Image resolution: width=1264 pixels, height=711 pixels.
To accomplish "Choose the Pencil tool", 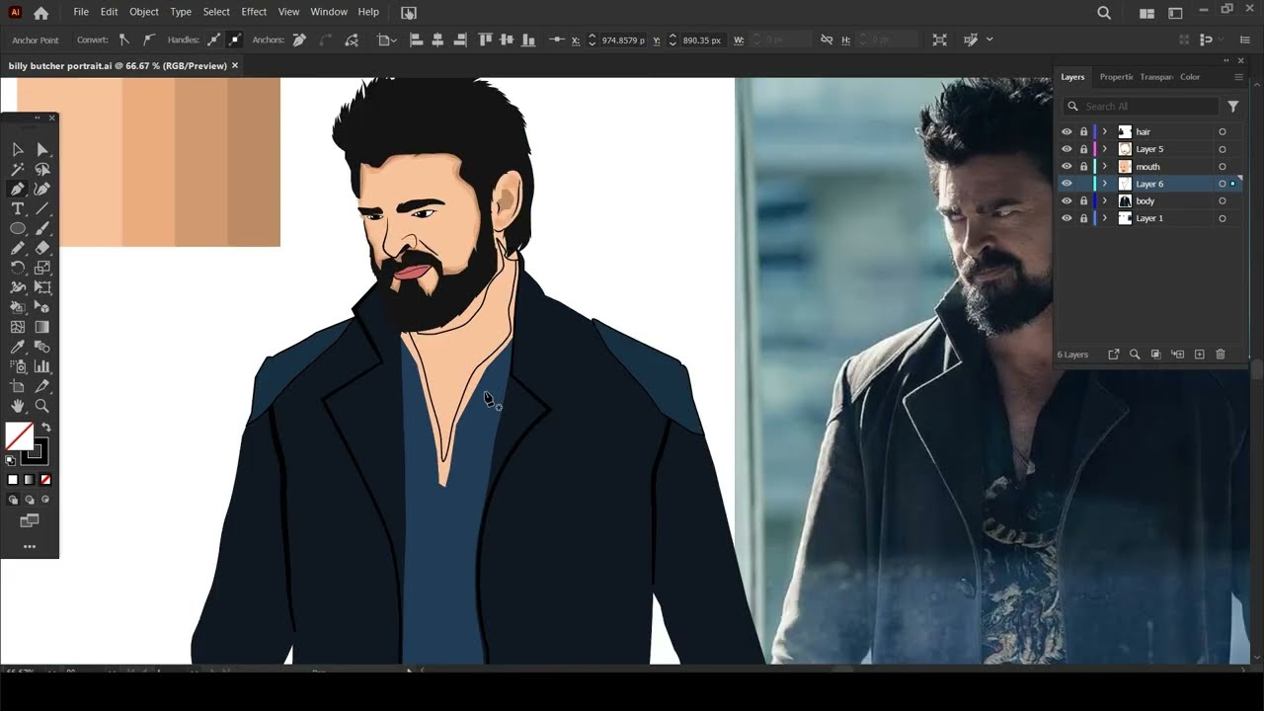I will [18, 248].
